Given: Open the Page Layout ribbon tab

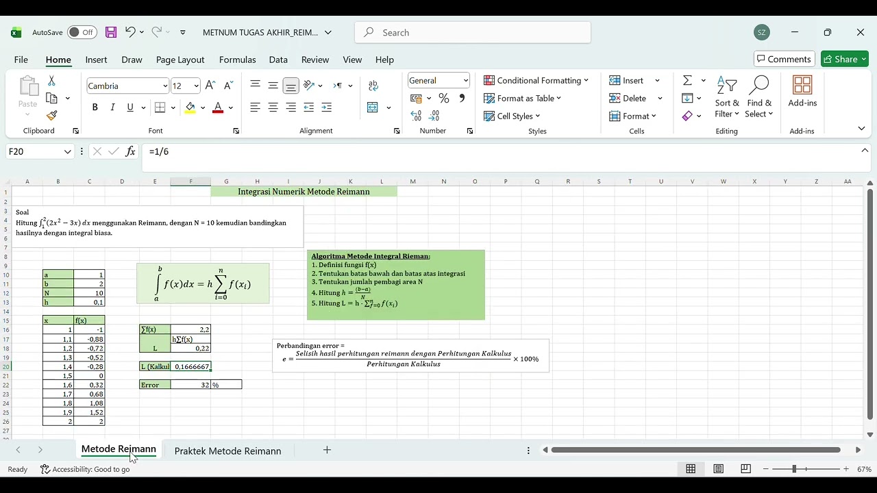Looking at the screenshot, I should coord(180,60).
